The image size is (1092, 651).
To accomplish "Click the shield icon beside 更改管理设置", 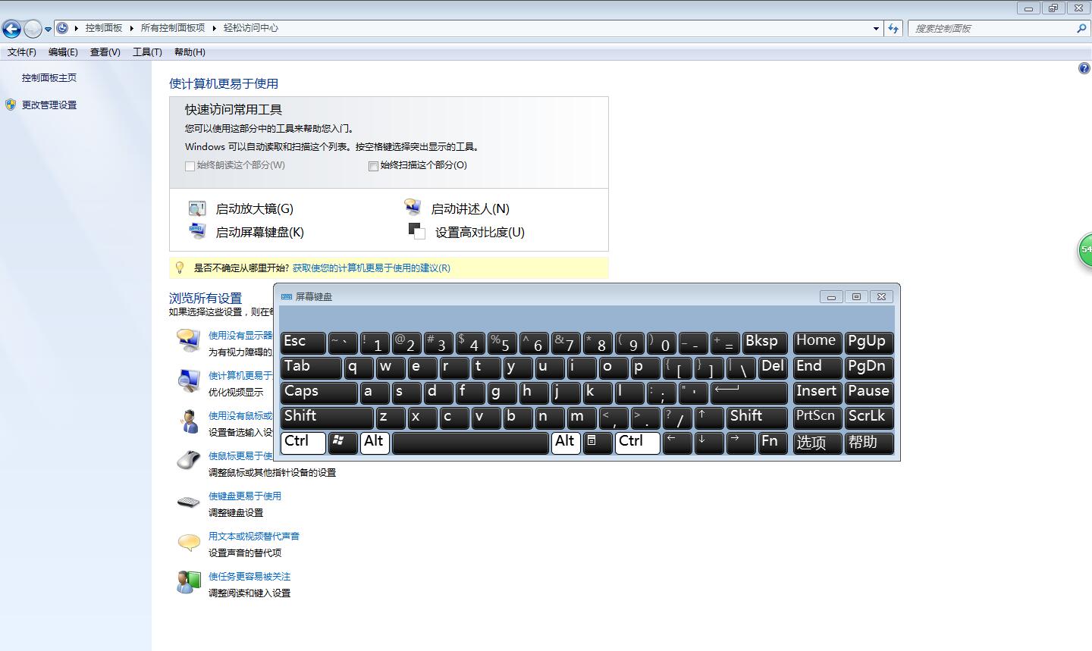I will click(x=11, y=105).
